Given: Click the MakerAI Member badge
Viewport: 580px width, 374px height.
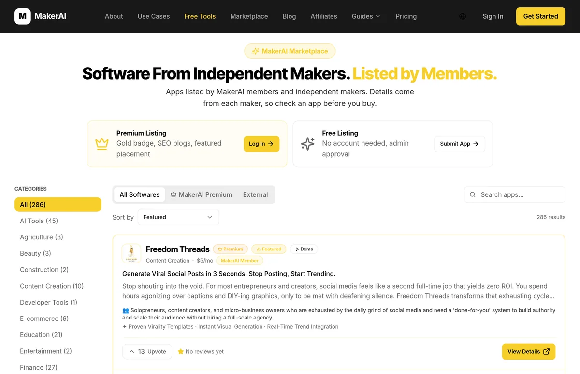Looking at the screenshot, I should (239, 261).
